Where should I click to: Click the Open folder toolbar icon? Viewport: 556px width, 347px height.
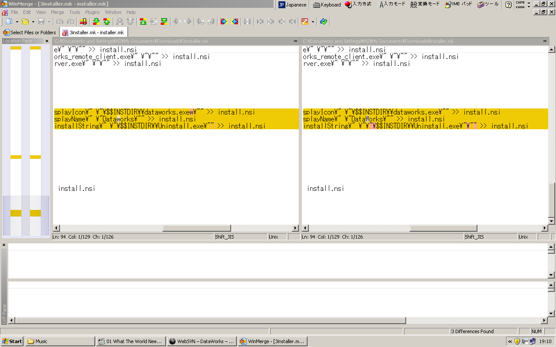(x=25, y=21)
